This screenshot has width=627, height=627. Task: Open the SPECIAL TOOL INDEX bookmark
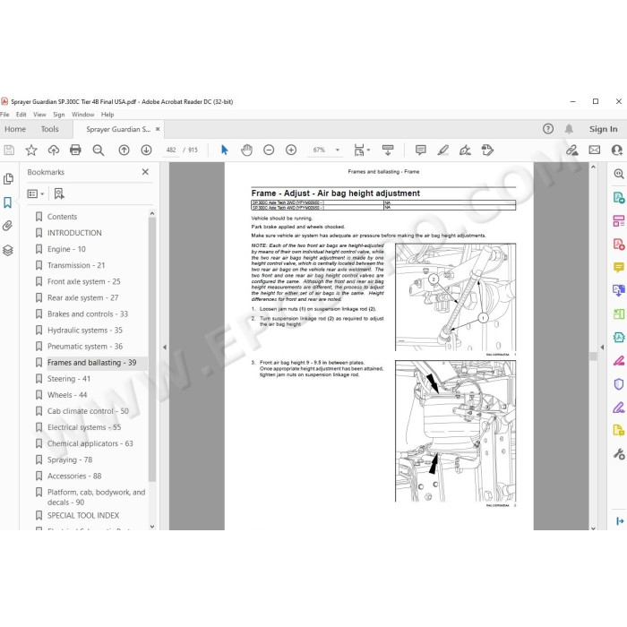[x=83, y=515]
